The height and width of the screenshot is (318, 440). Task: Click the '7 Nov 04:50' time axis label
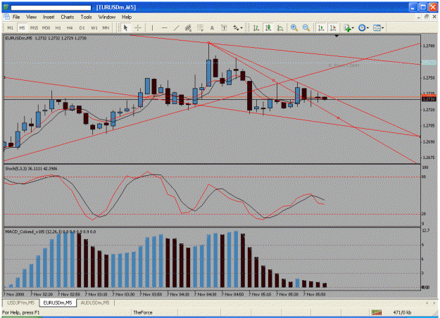[x=232, y=295]
